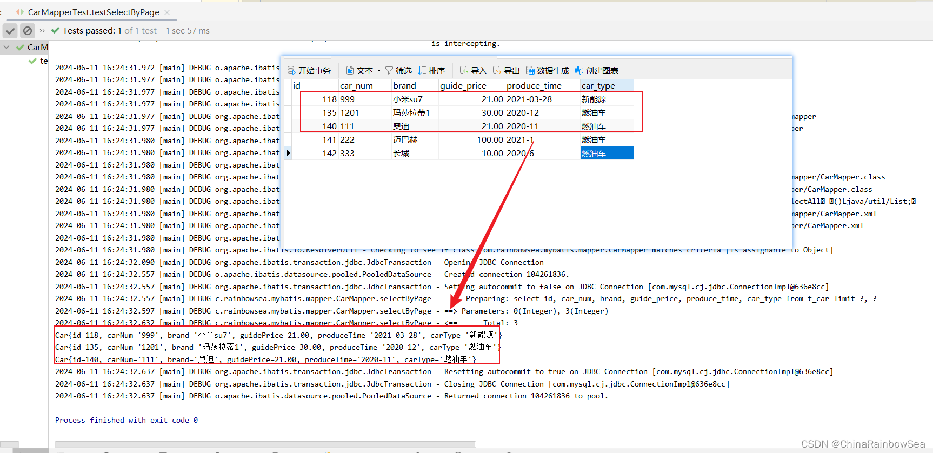Click the highlighted 燃油车 cell in row 142

607,154
